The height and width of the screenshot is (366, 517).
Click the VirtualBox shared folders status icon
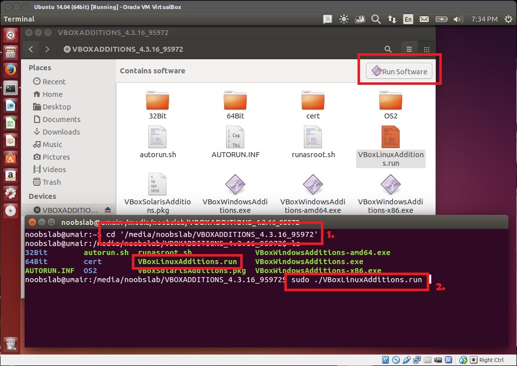[x=428, y=360]
